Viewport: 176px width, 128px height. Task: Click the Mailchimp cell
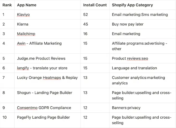[47, 34]
